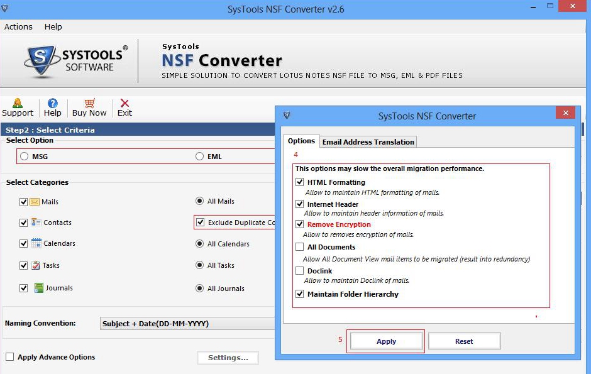
Task: Click the Buy Now cart icon
Action: click(90, 103)
